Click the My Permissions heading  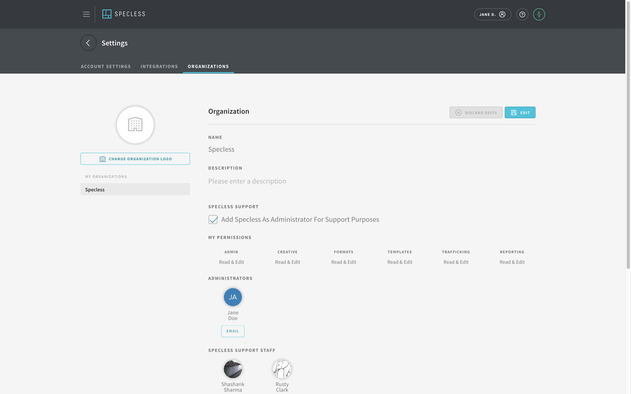pos(230,237)
